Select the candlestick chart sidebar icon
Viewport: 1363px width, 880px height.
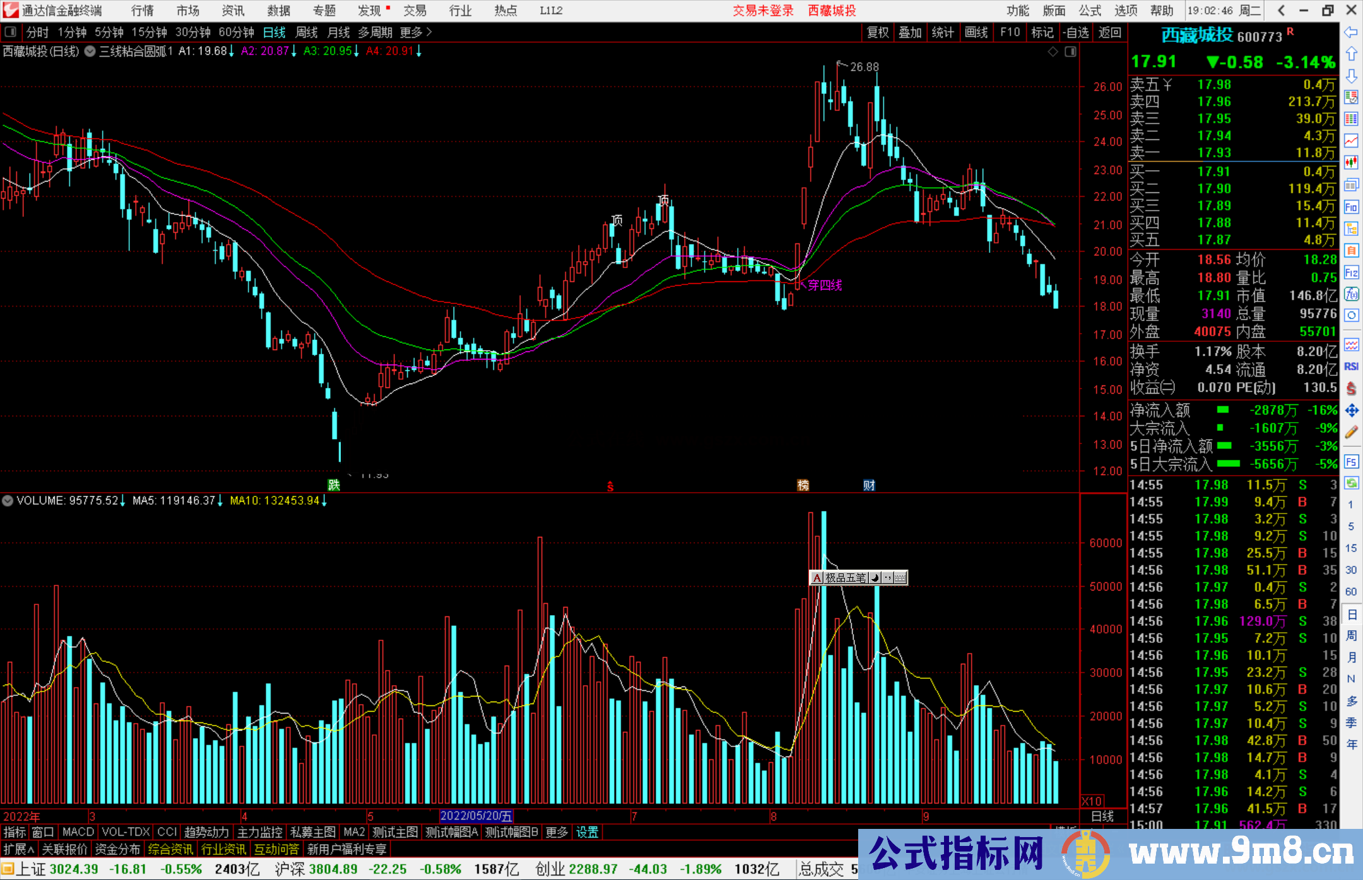pos(1351,163)
